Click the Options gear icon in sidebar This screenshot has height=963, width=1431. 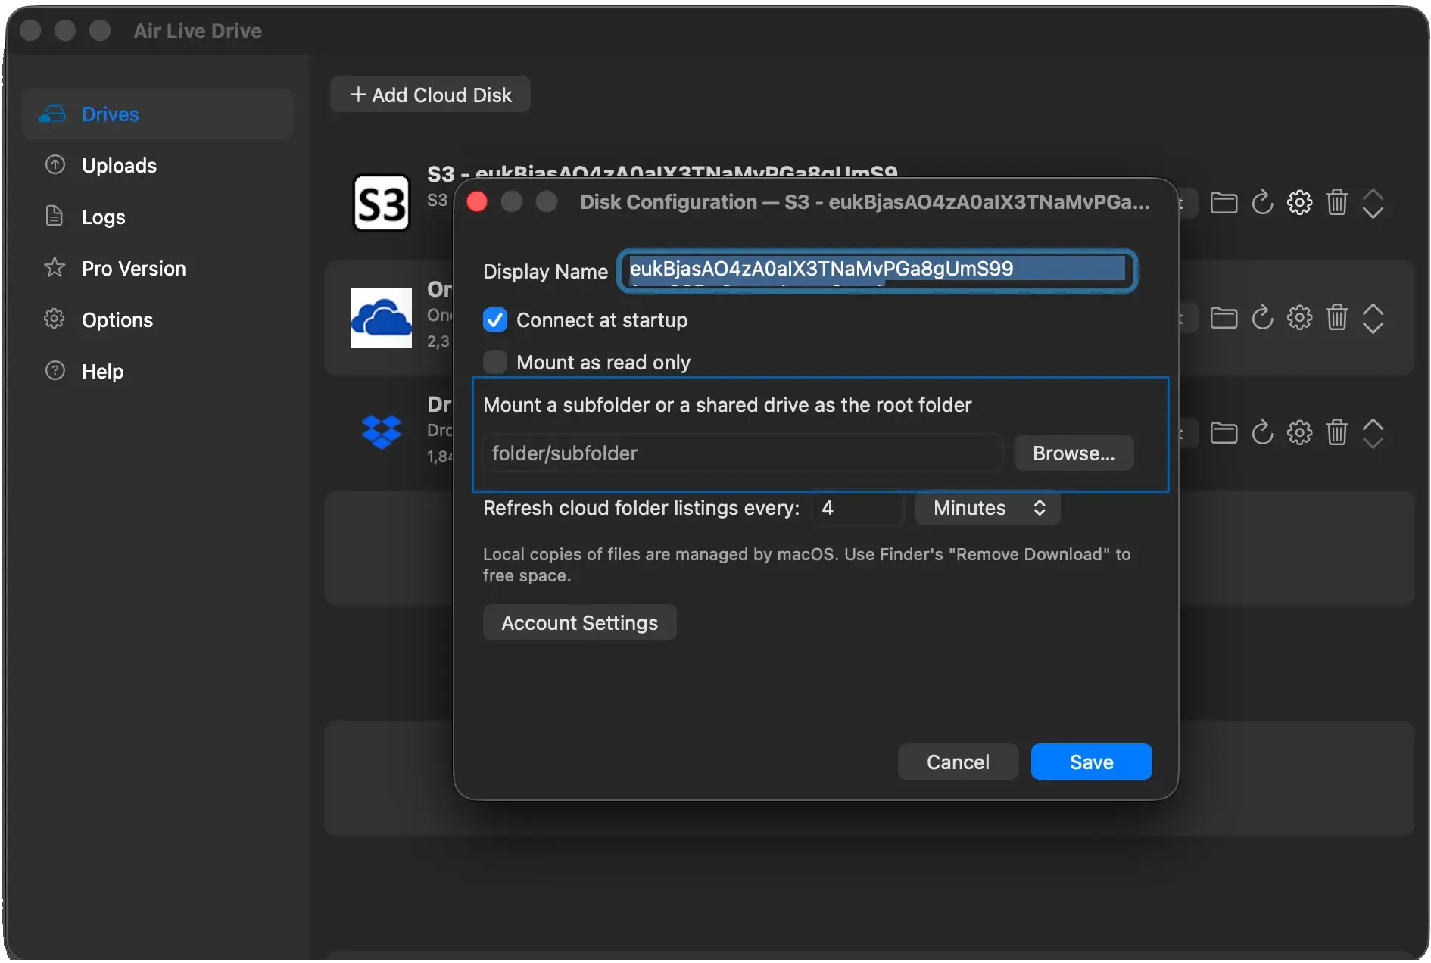[55, 319]
